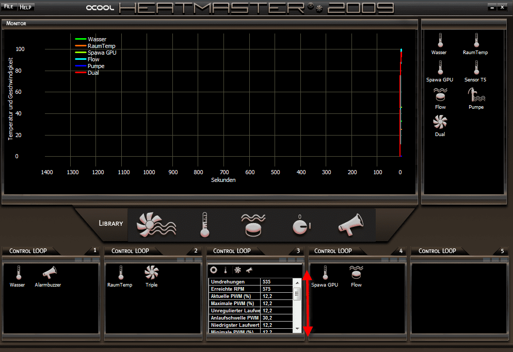Select the RaumTemp sensor in the right sensor panel
This screenshot has width=513, height=352.
[x=476, y=44]
